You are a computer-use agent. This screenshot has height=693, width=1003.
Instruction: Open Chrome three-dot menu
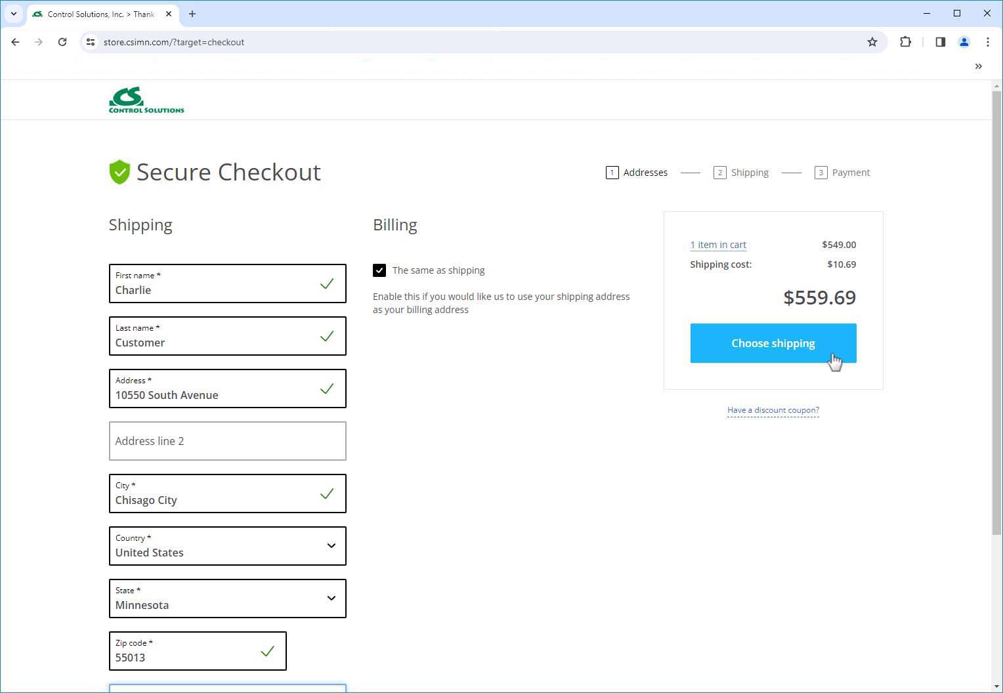[987, 42]
